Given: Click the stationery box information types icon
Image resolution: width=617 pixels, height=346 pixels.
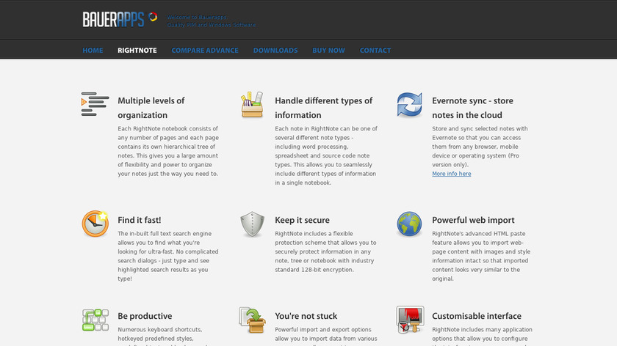Looking at the screenshot, I should pos(252,105).
